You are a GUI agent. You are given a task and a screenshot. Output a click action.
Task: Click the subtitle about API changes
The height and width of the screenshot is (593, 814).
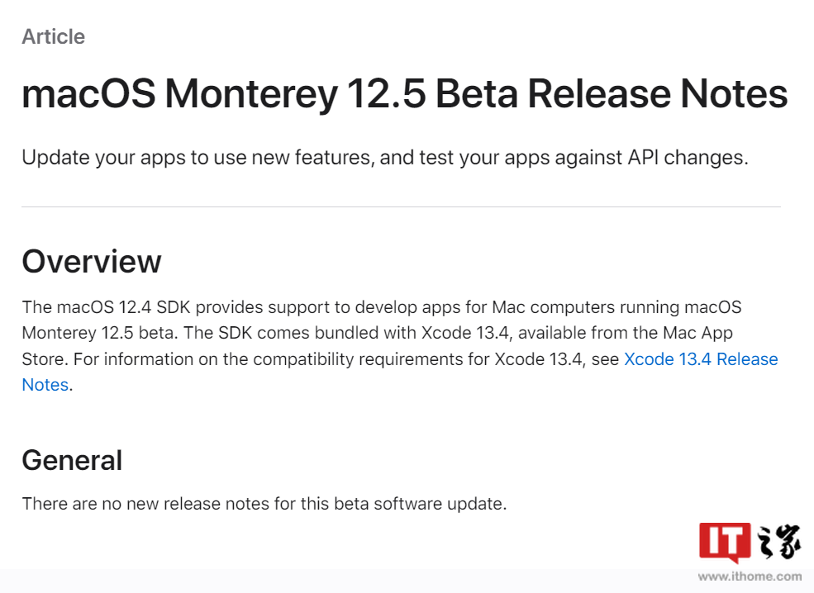(x=385, y=158)
